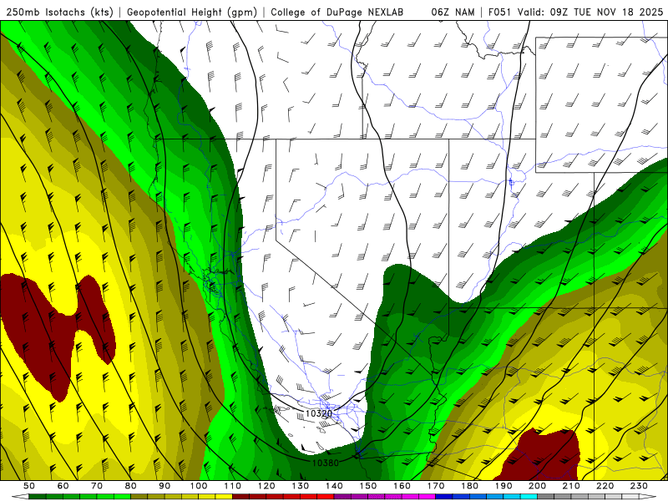
Task: Click the 70 value on the legend scale
Action: point(97,486)
